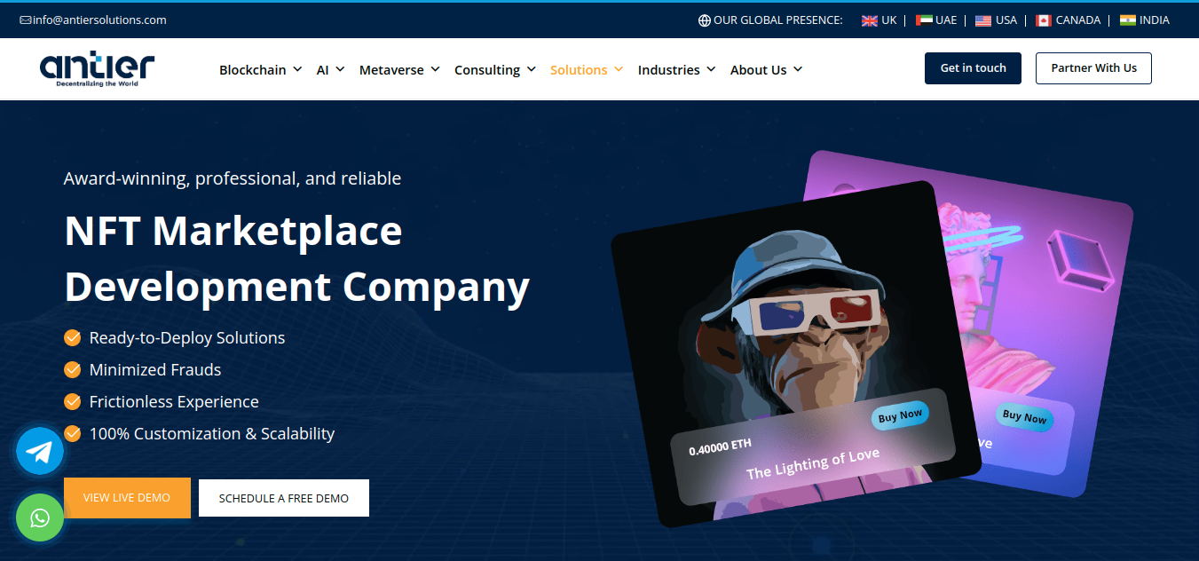The width and height of the screenshot is (1199, 561).
Task: Click checkmark icon beside Ready-to-Deploy Solutions
Action: (73, 337)
